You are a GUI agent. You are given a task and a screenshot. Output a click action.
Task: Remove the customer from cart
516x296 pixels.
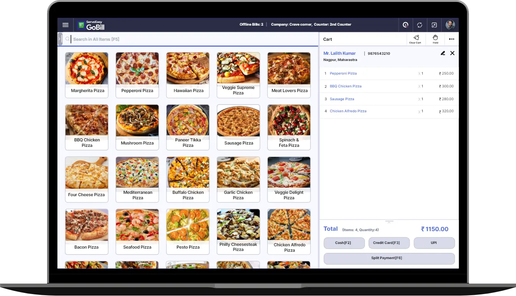point(452,53)
